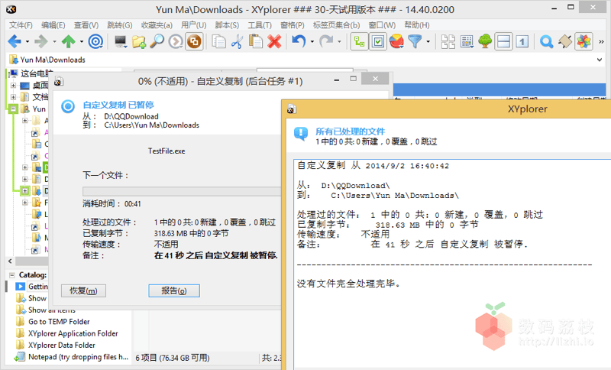Image resolution: width=611 pixels, height=370 pixels.
Task: Open the address bar dropdown chevron
Action: (x=600, y=60)
